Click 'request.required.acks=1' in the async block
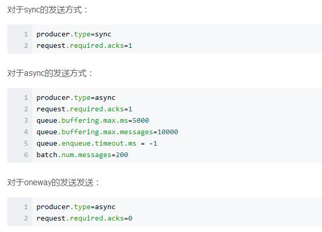The width and height of the screenshot is (322, 232). (84, 109)
